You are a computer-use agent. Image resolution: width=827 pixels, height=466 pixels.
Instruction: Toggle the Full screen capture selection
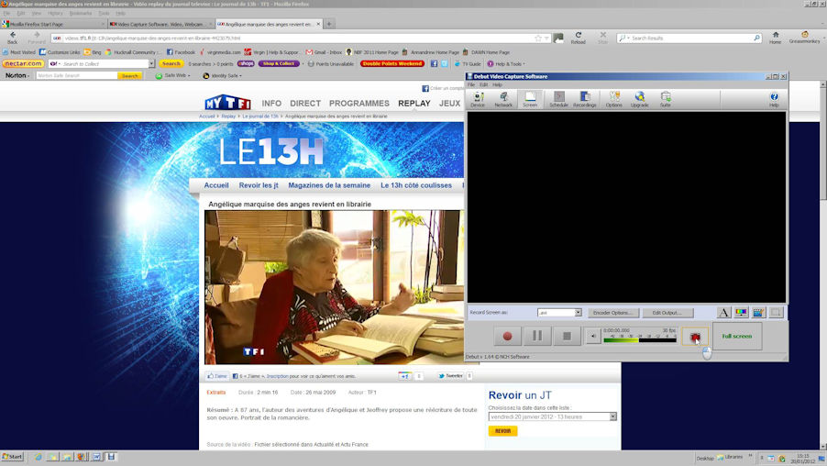tap(736, 337)
